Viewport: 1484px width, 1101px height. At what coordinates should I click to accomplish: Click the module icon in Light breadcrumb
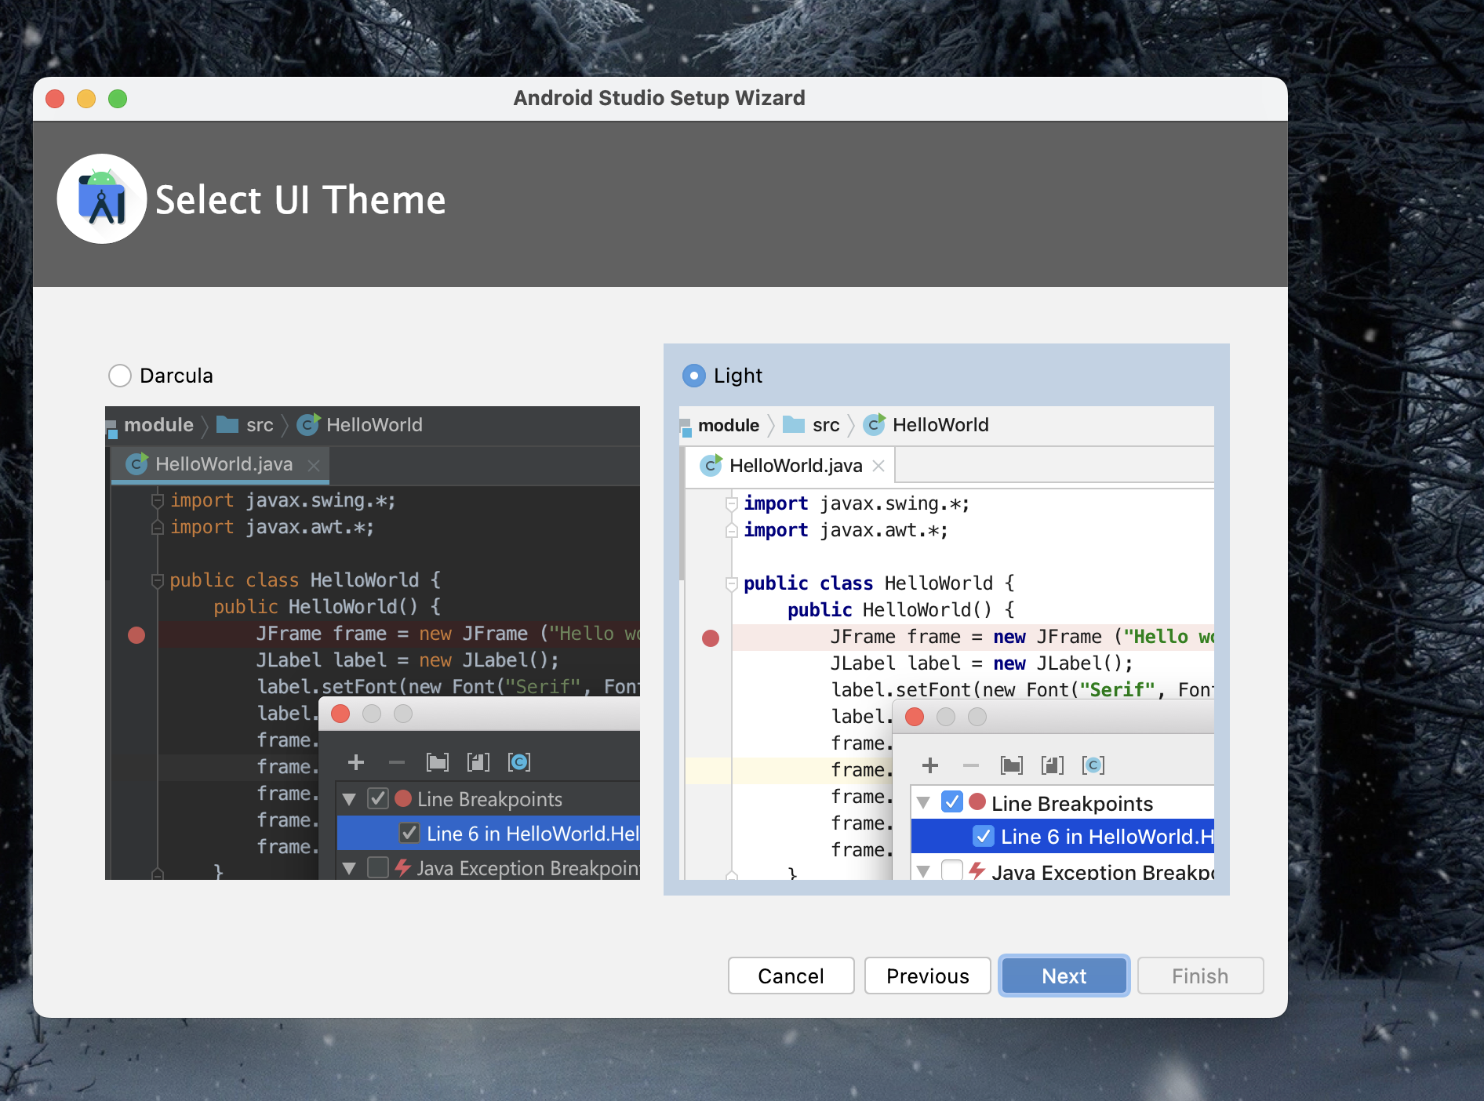686,428
